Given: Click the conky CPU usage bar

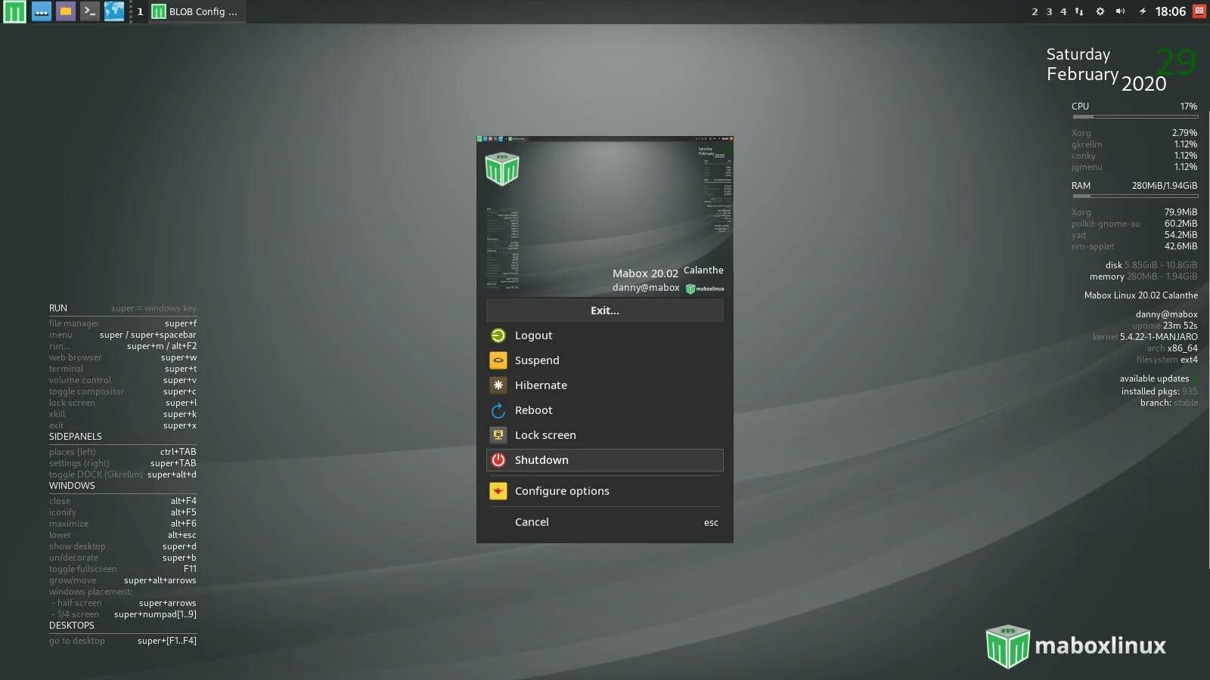Looking at the screenshot, I should point(1134,116).
